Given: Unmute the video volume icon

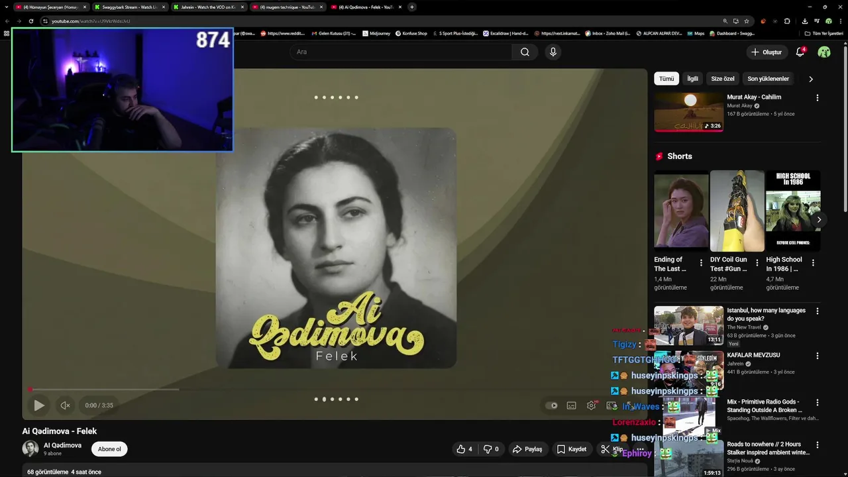Looking at the screenshot, I should [x=65, y=405].
